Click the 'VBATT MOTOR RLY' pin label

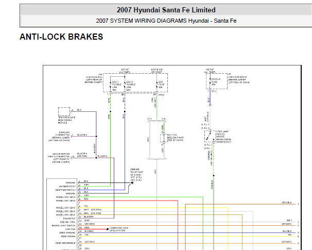tap(65, 190)
